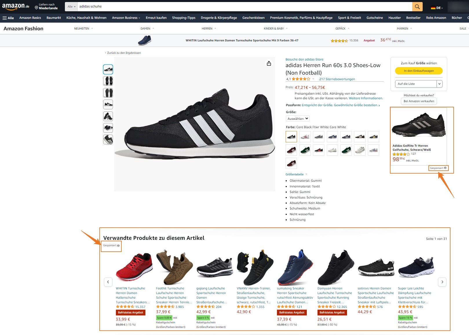Click info icon on sponsored Golflite ad
Viewport: 469px width, 335px height.
[445, 168]
